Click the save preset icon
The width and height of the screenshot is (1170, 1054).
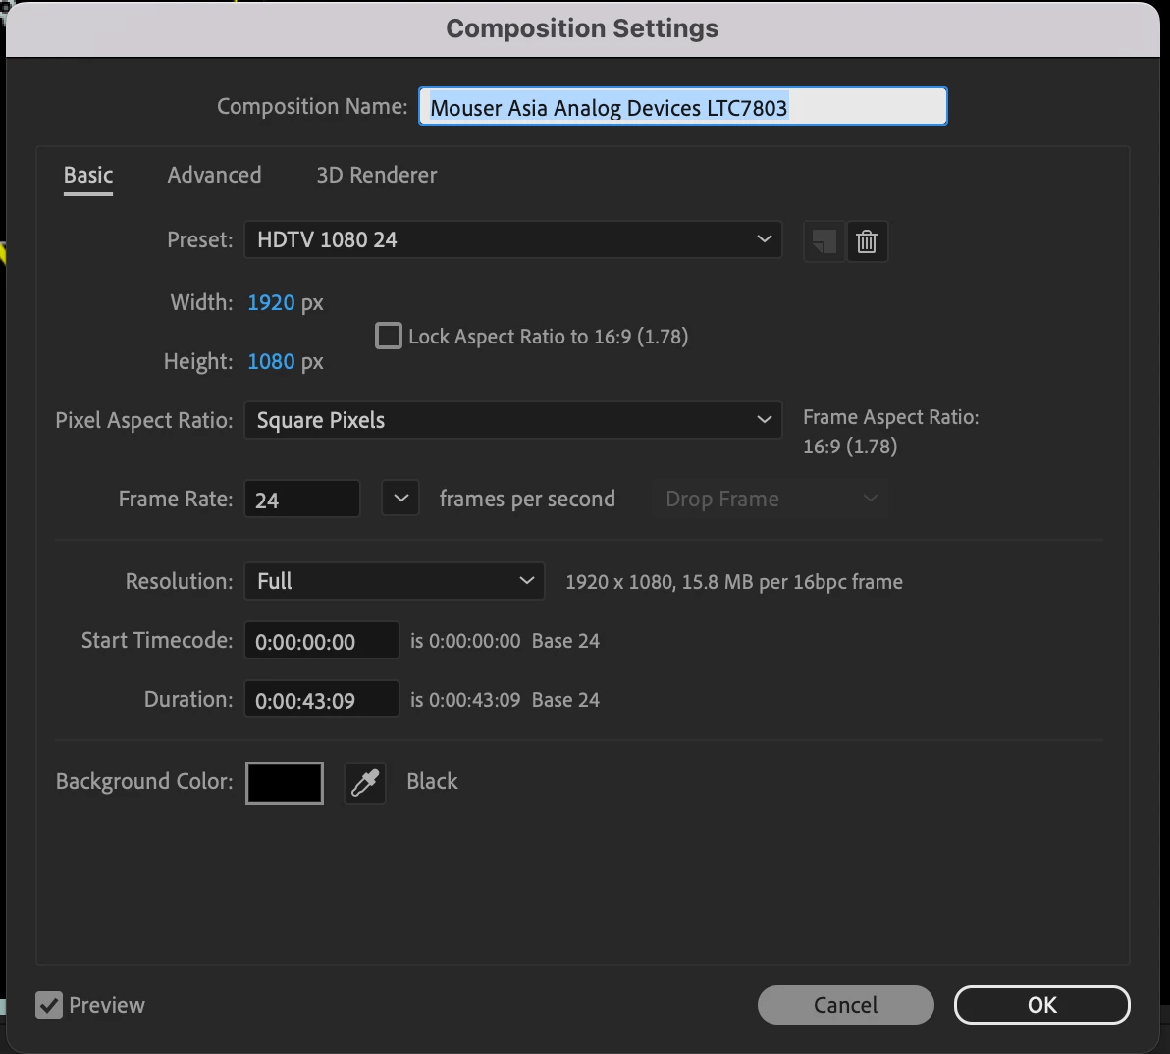(x=824, y=241)
